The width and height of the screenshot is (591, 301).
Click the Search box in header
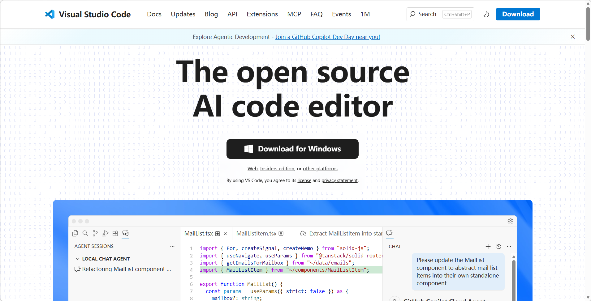click(440, 14)
